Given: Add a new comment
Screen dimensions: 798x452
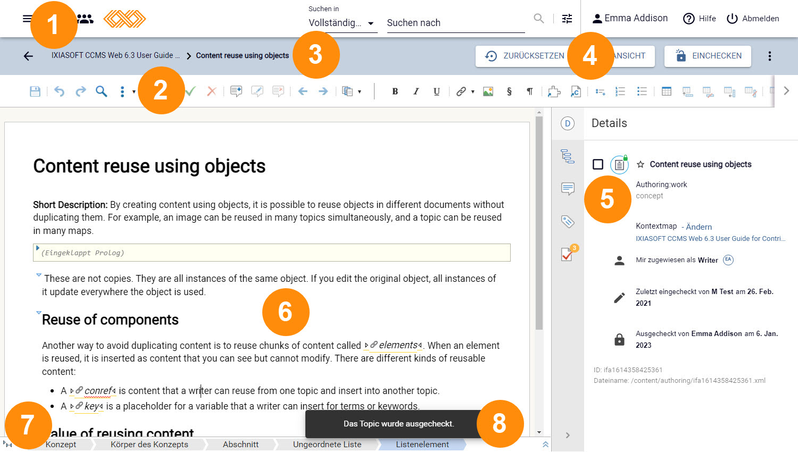Looking at the screenshot, I should tap(236, 91).
